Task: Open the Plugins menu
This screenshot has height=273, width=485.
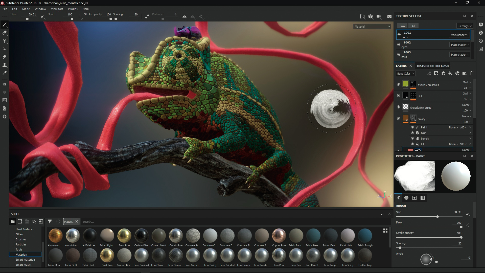Action: pos(73,9)
